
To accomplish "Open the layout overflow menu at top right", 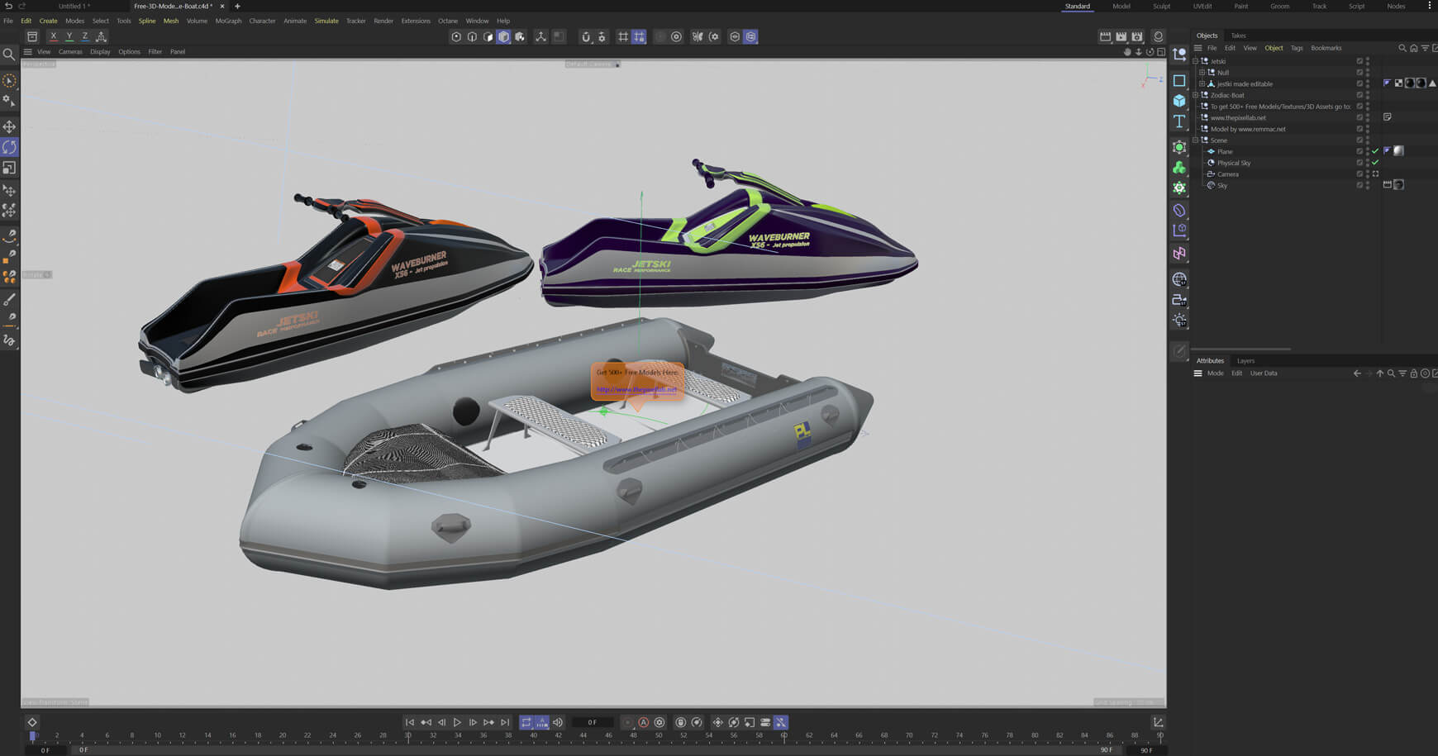I will 1430,6.
